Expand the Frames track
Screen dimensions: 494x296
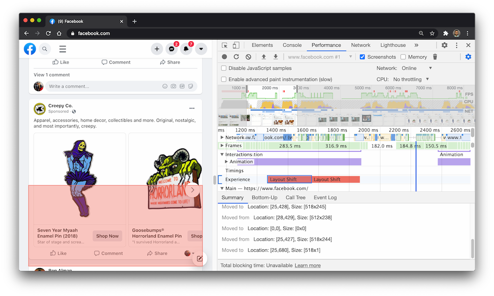pyautogui.click(x=222, y=146)
